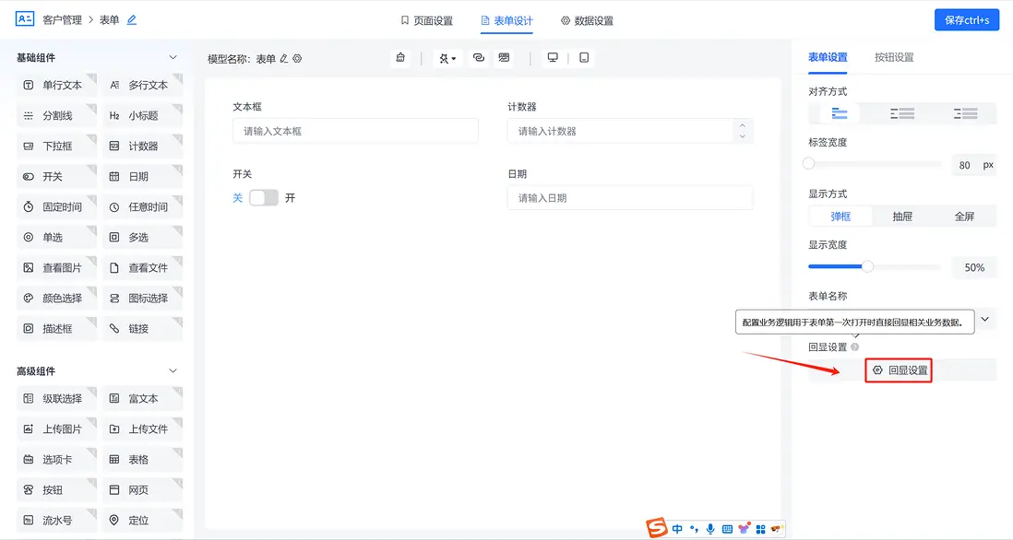Click the 请输入文本框 input field
The height and width of the screenshot is (540, 1013).
tap(355, 130)
